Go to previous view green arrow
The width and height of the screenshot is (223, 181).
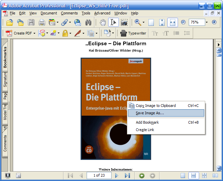tap(142, 176)
